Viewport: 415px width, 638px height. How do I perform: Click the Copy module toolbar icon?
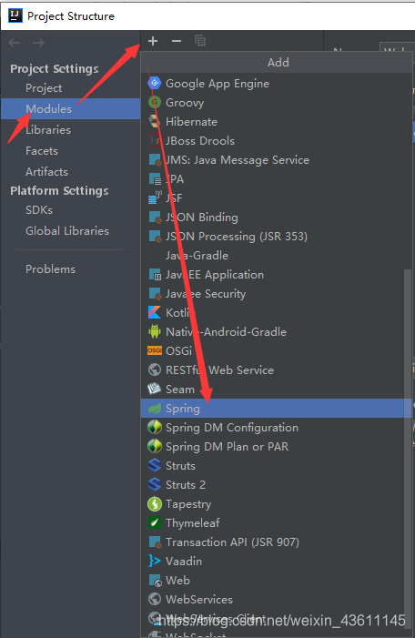tap(200, 41)
